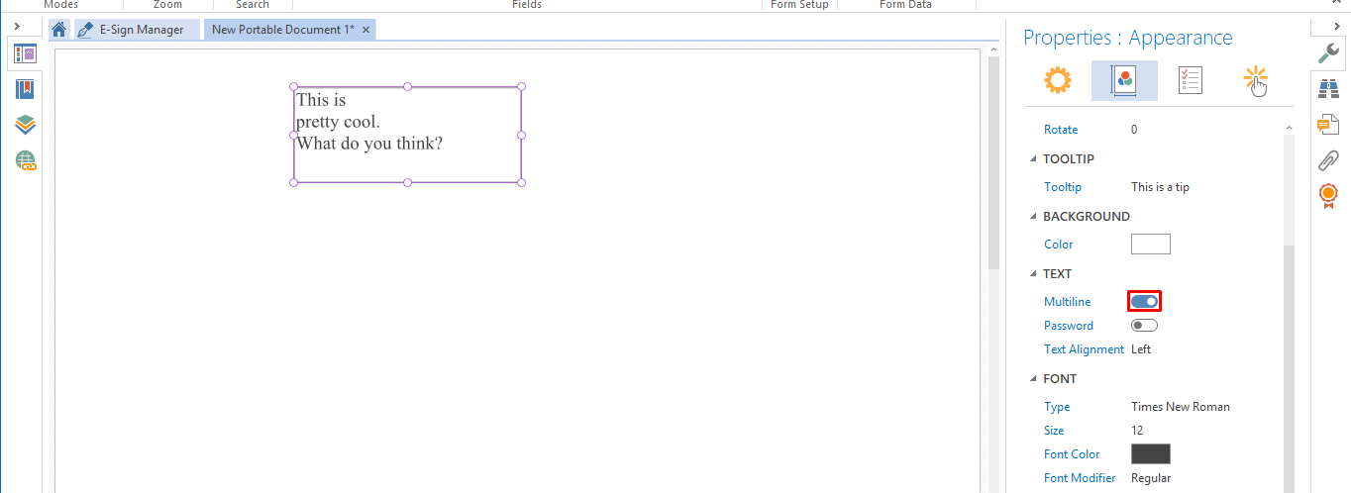Switch to the E-Sign Manager tab
Viewport: 1351px width, 493px height.
136,30
